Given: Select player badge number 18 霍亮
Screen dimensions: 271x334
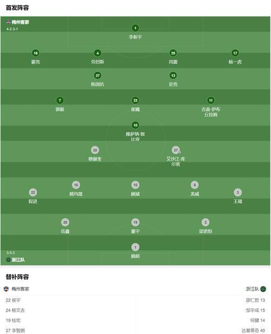Looking at the screenshot, I should pyautogui.click(x=35, y=53).
